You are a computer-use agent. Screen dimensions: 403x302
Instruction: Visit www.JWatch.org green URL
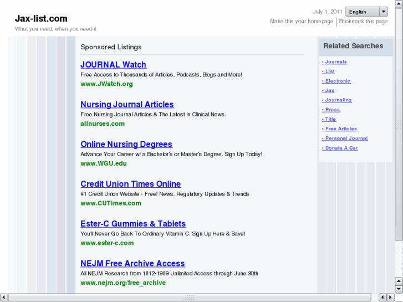106,84
